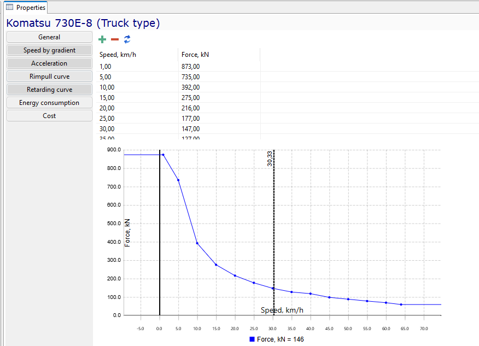Select the force cell 216,00
Image resolution: width=479 pixels, height=346 pixels.
pyautogui.click(x=219, y=108)
